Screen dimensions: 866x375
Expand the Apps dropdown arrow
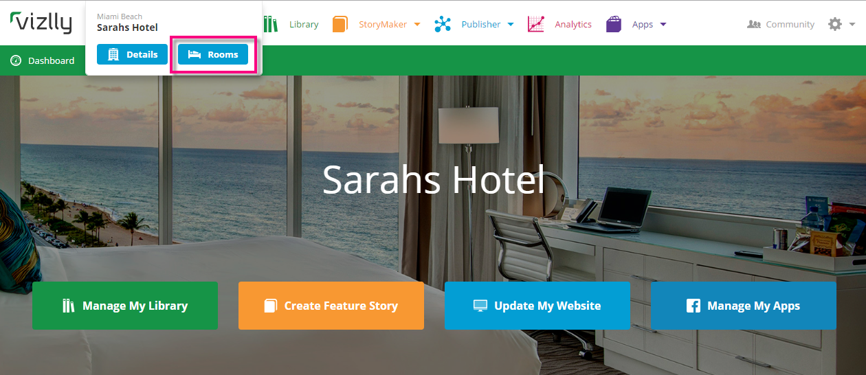point(663,25)
